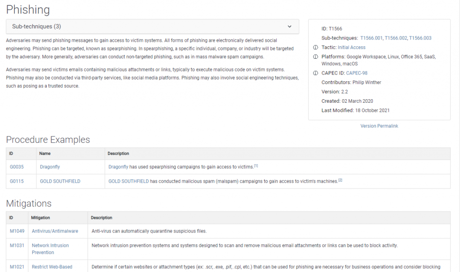
Task: Click the Anti-virus quarantine description text
Action: coord(149,231)
